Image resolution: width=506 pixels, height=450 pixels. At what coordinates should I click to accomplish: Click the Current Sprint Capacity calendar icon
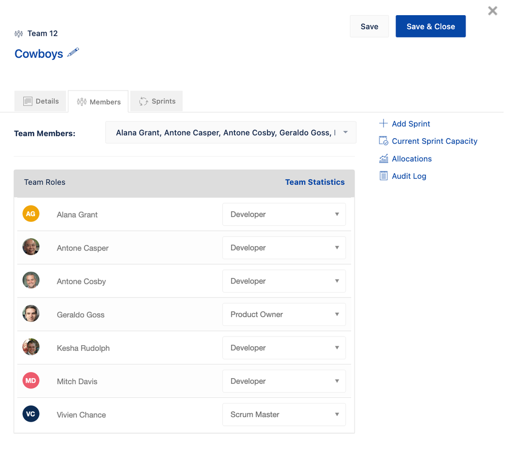[x=383, y=141]
